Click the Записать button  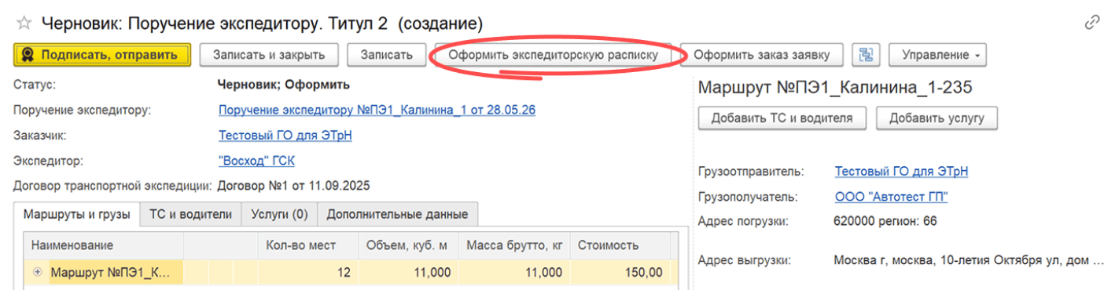[x=386, y=55]
